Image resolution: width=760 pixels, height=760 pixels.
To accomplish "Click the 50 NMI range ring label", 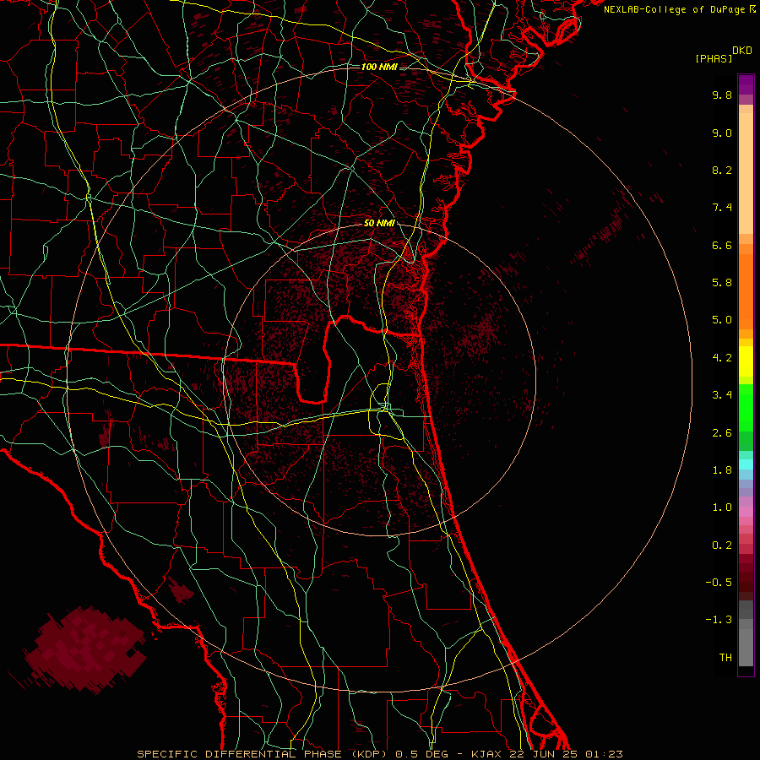I will (379, 223).
